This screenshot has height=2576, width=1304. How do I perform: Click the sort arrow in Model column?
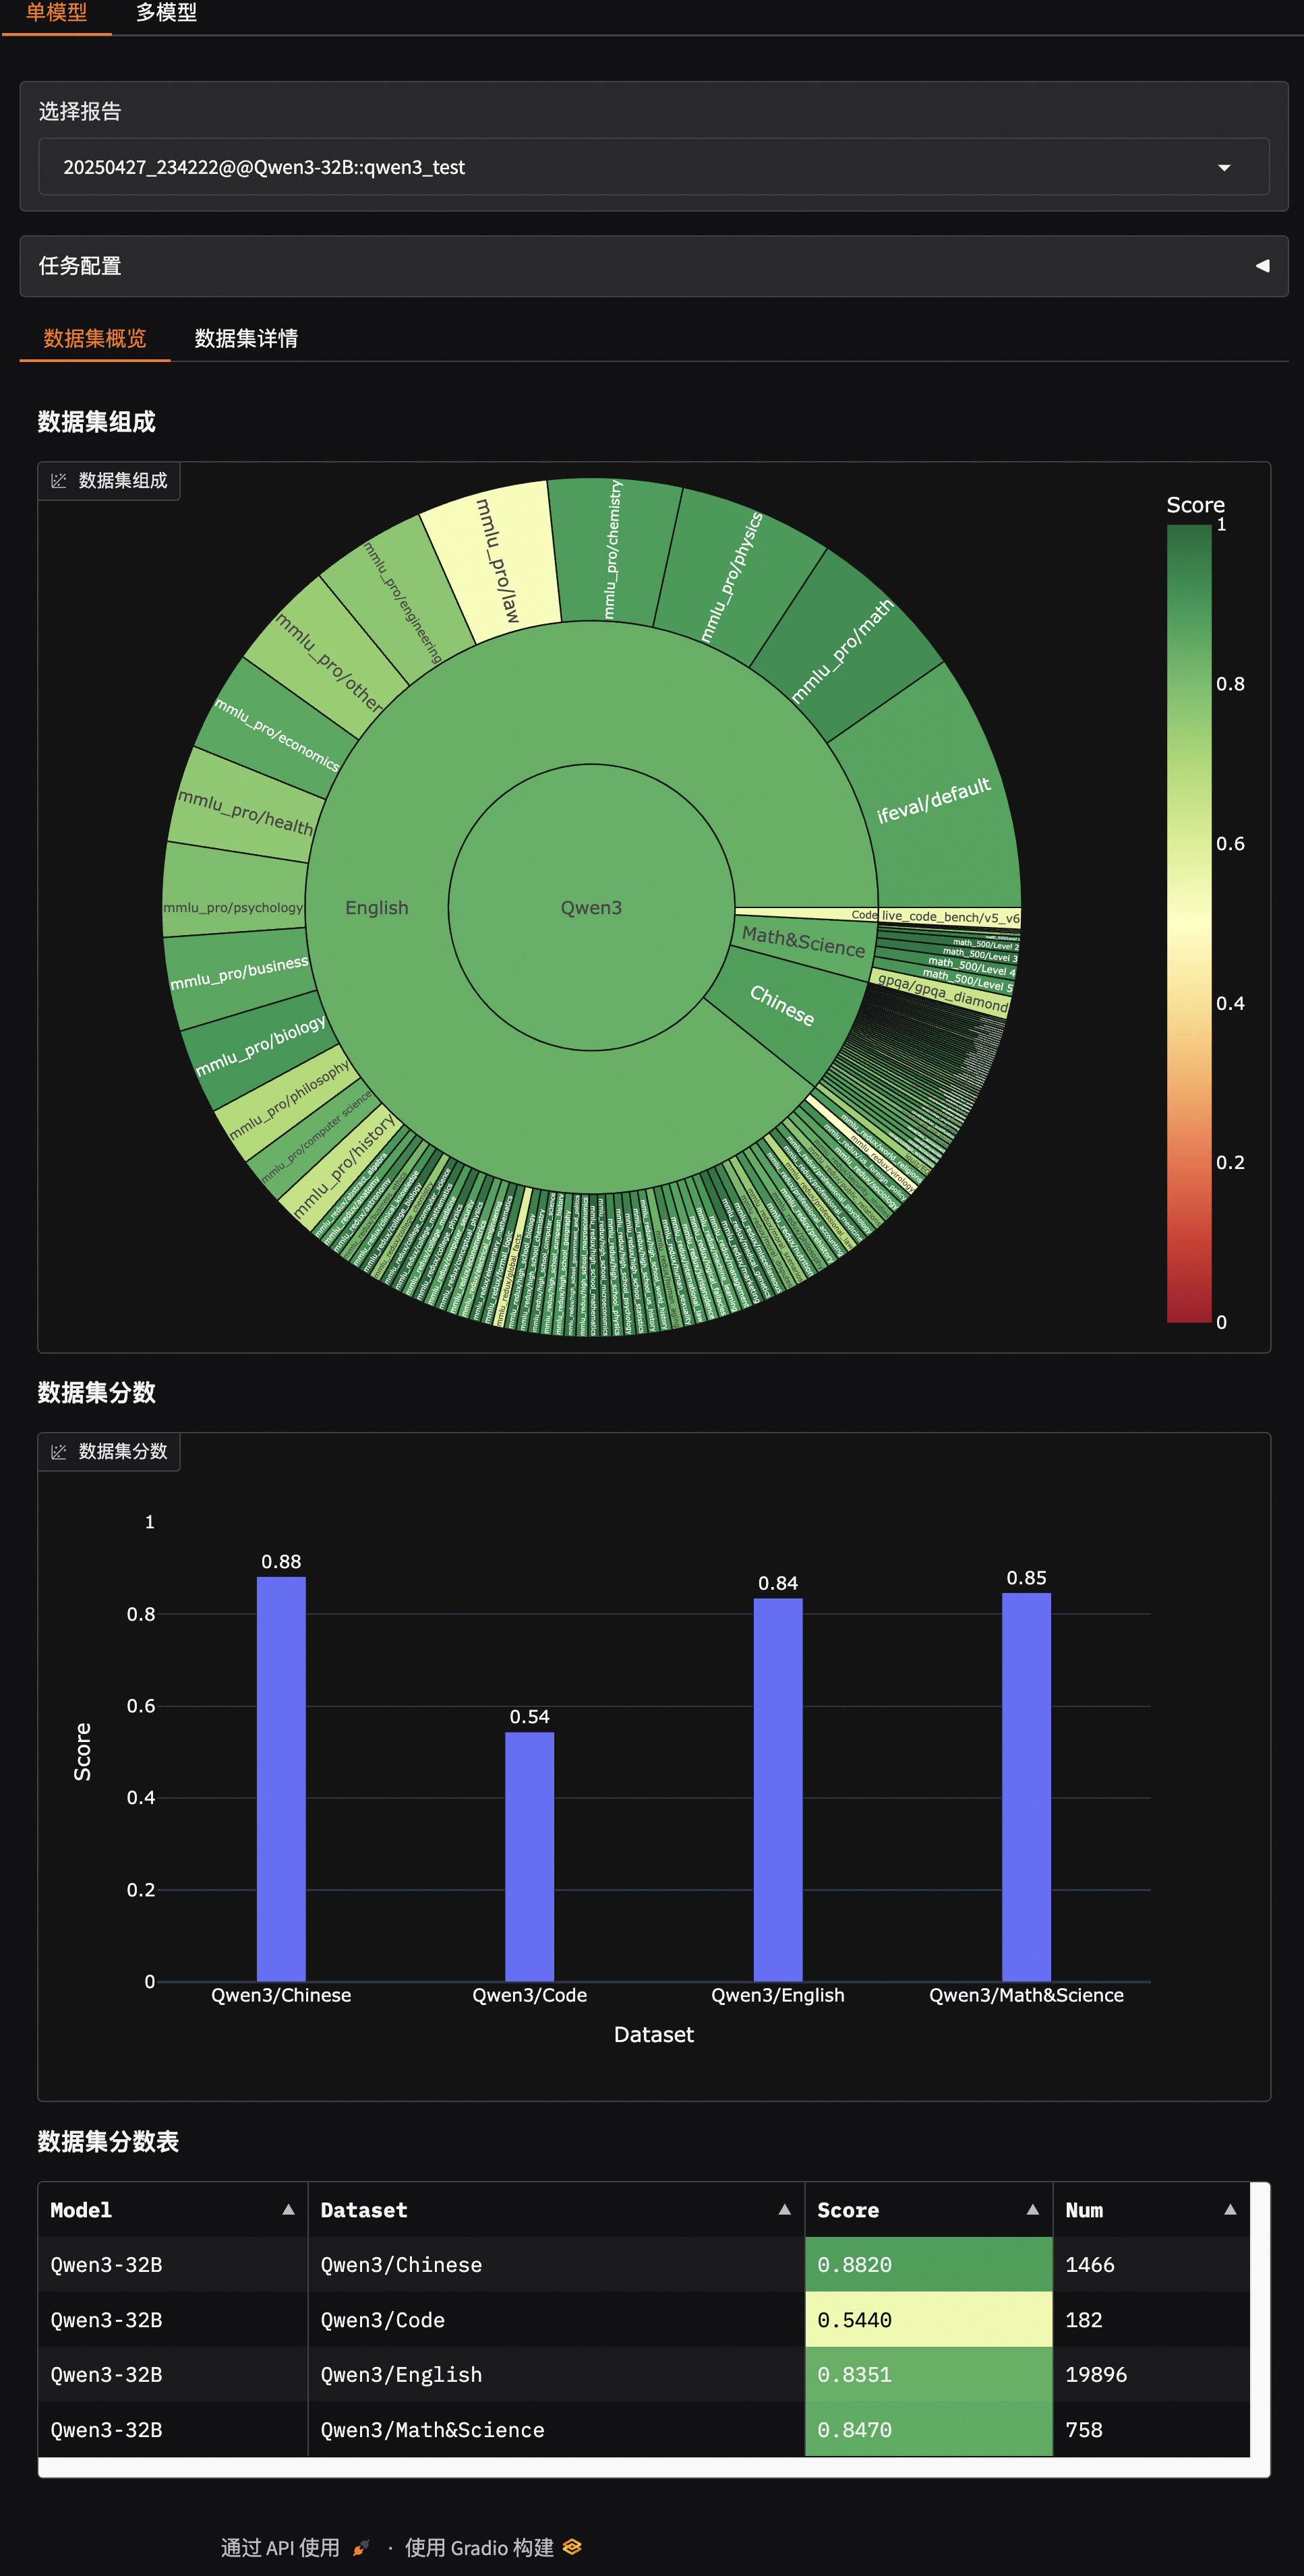288,2209
